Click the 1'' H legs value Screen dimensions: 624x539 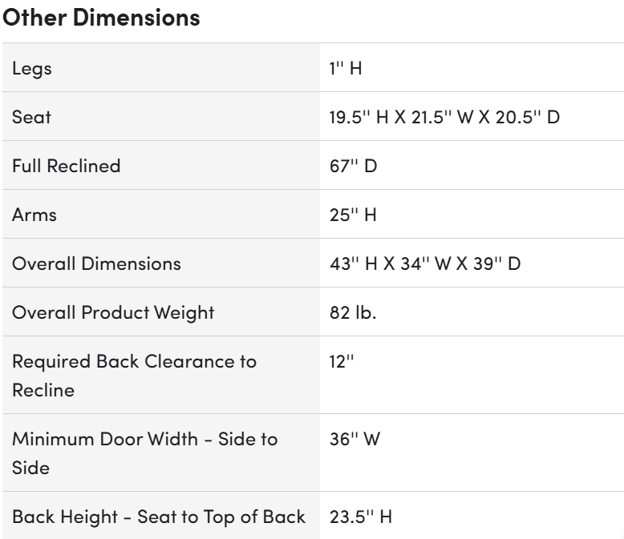(x=346, y=69)
